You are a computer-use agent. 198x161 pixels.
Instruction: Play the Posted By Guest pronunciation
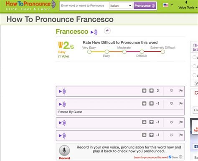62,104
